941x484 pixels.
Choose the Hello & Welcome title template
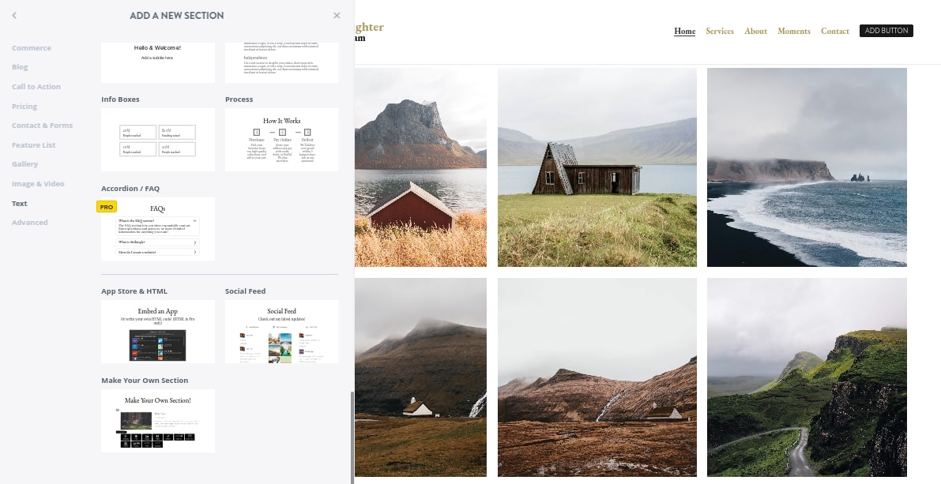[157, 59]
